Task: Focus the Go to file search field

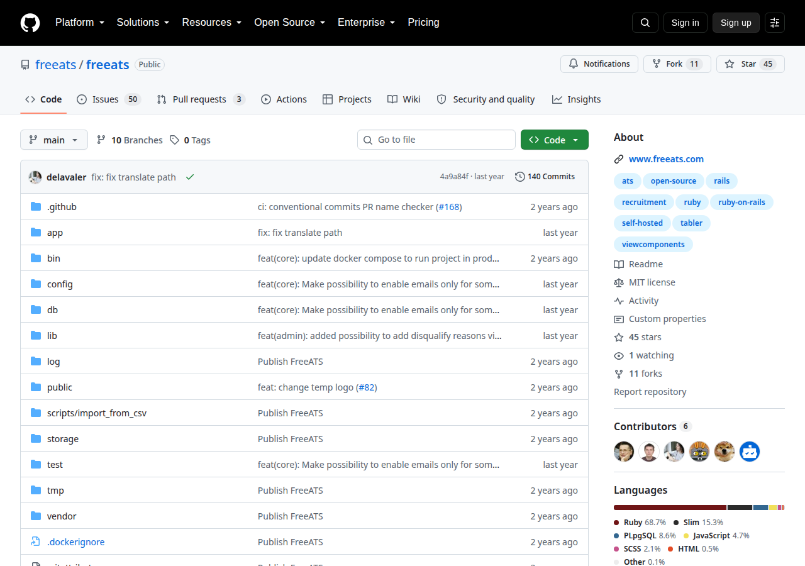Action: coord(436,140)
